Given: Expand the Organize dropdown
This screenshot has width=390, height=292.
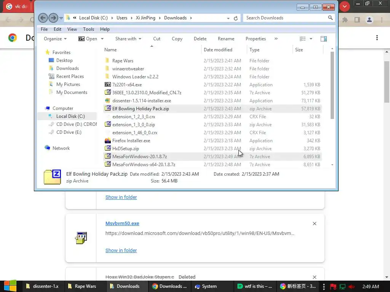Looking at the screenshot, I should tap(55, 39).
